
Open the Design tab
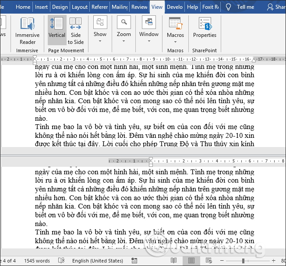(60, 7)
